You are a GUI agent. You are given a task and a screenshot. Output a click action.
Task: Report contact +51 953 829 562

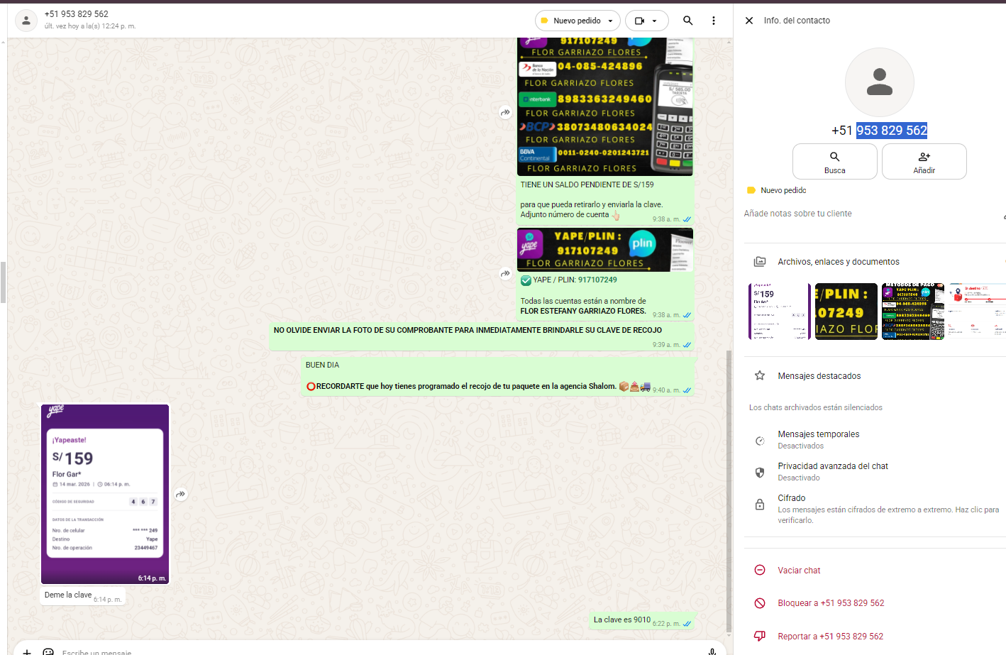pos(830,637)
